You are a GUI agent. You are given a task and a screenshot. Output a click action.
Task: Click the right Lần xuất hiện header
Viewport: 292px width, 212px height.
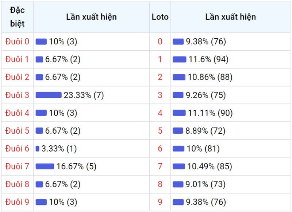[231, 17]
